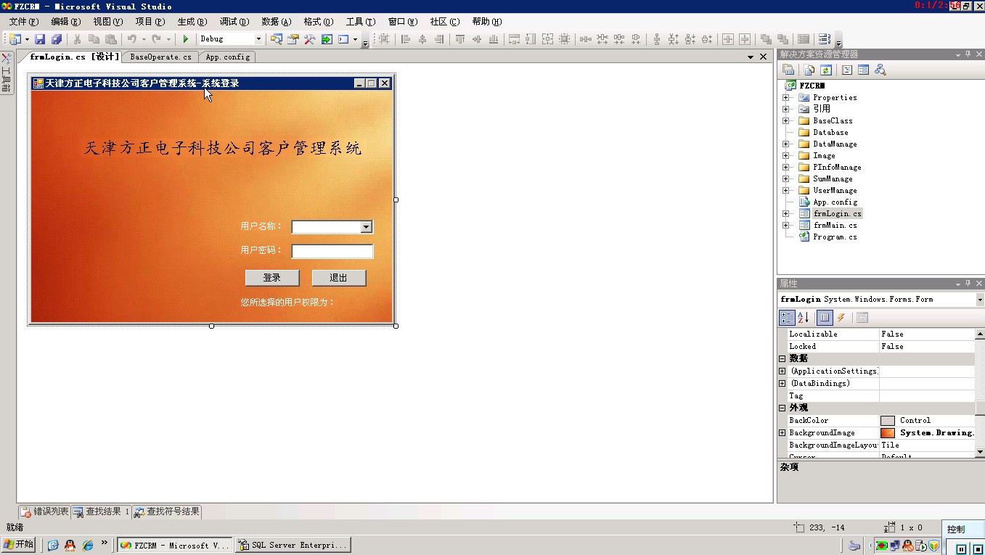Open the 调试 menu
This screenshot has height=555, width=985.
pos(234,22)
